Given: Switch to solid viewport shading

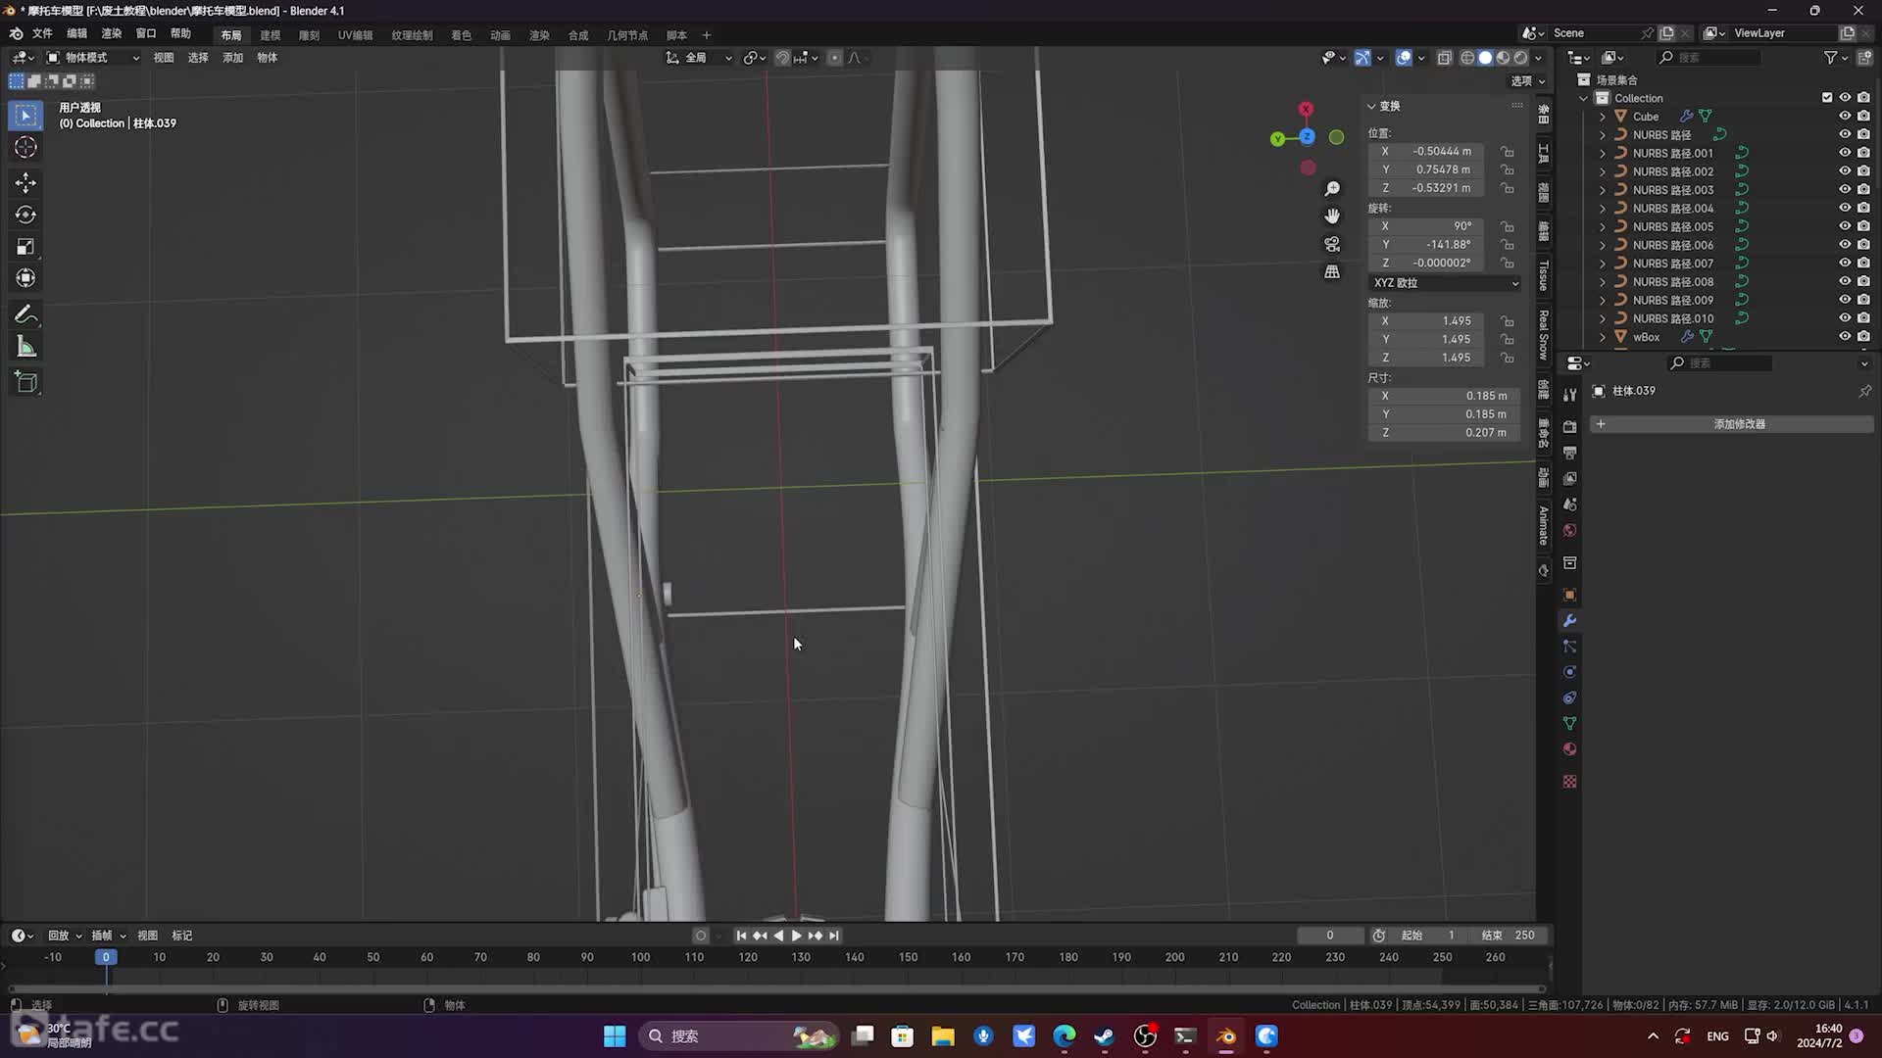Looking at the screenshot, I should 1485,58.
